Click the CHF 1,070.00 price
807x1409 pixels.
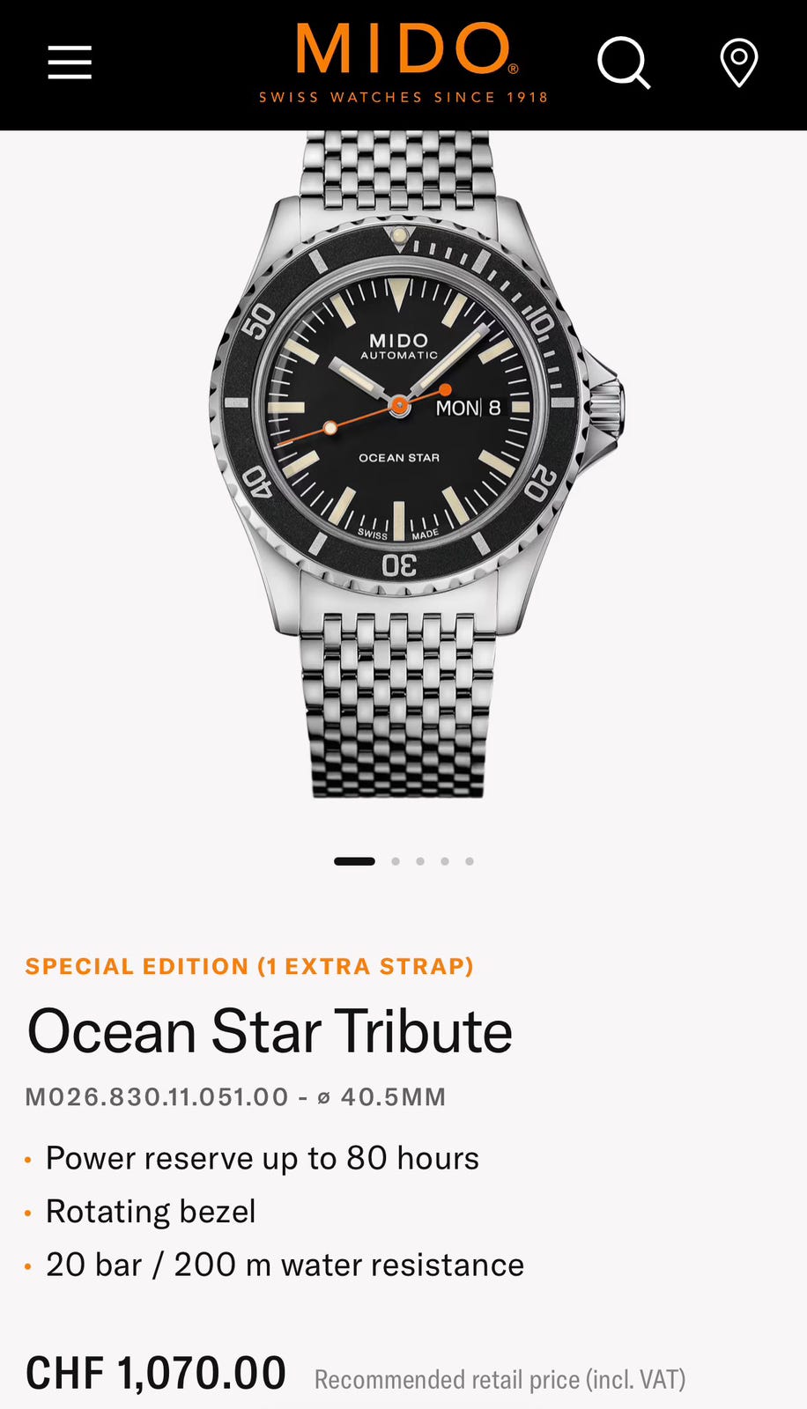click(156, 1373)
